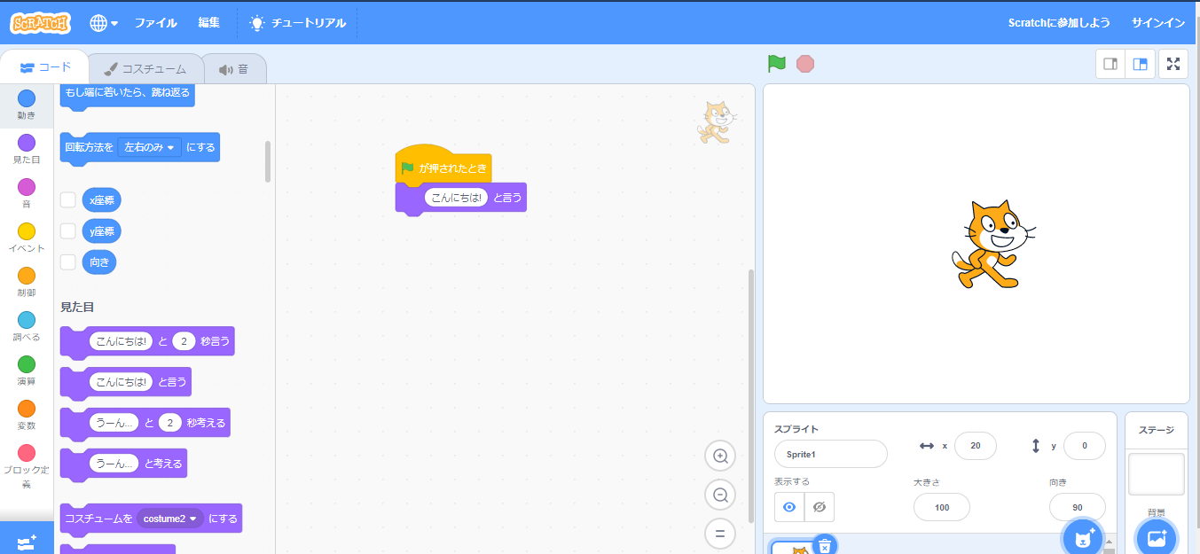Select the 見た目 block category
The width and height of the screenshot is (1200, 554).
tap(27, 149)
